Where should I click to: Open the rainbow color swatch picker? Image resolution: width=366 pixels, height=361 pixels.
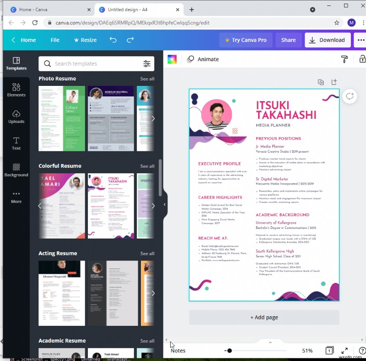172,59
